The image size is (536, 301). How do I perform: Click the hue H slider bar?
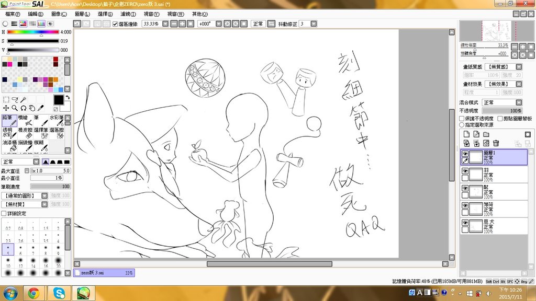pyautogui.click(x=33, y=32)
